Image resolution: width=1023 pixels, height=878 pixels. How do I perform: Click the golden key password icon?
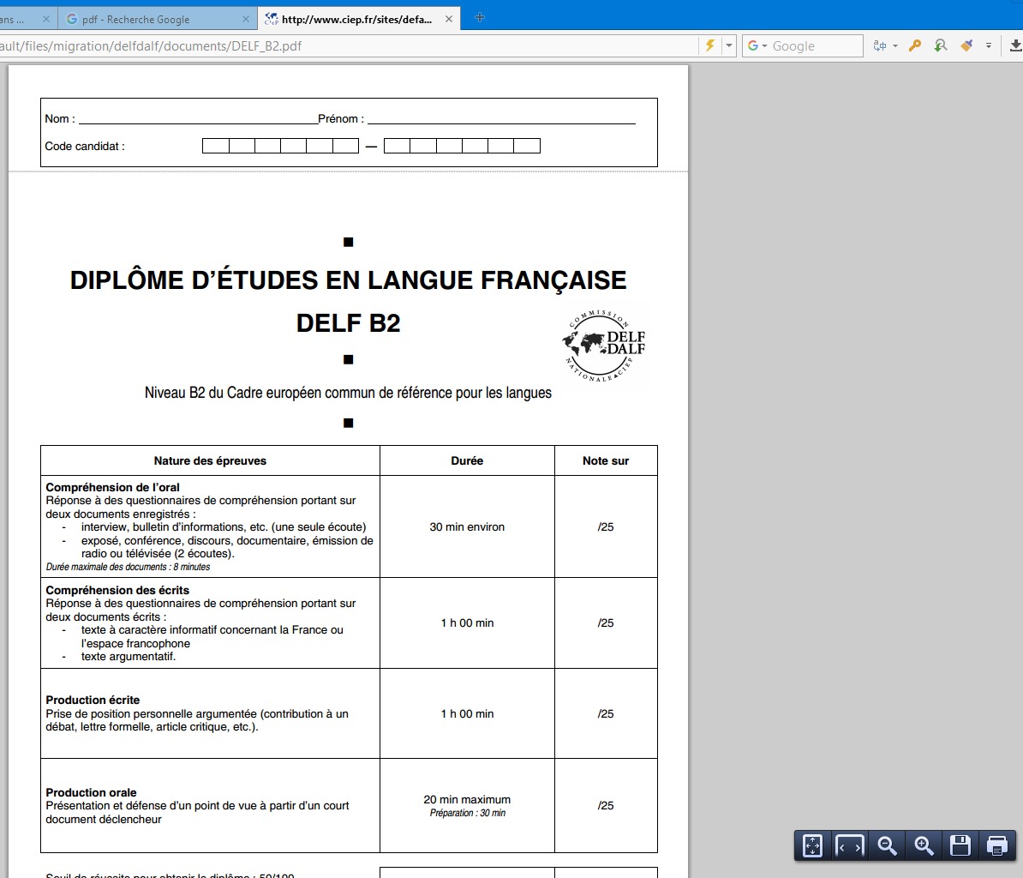tap(915, 45)
